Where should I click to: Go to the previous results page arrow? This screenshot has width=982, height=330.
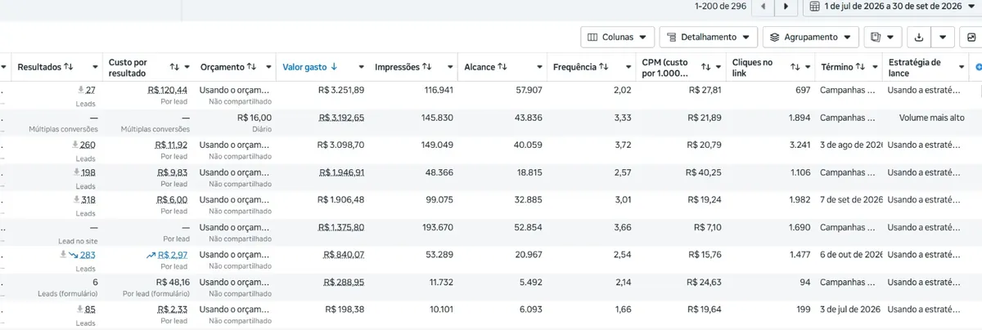(x=764, y=7)
